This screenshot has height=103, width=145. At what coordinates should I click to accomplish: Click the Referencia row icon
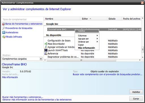coord(46,54)
